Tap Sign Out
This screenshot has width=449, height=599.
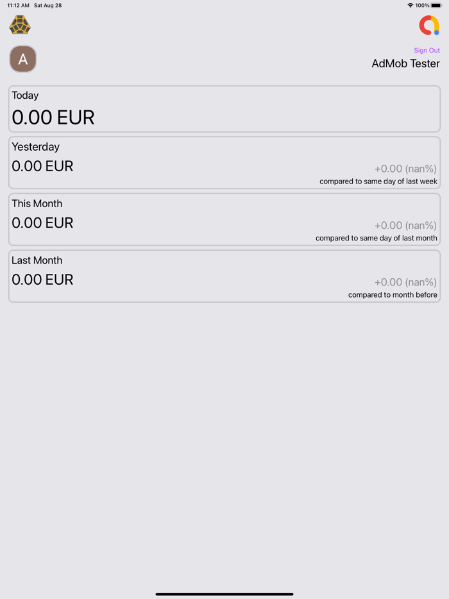click(427, 50)
